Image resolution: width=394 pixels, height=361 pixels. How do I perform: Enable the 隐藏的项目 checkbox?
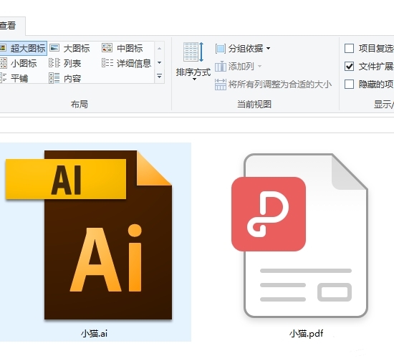[x=350, y=85]
